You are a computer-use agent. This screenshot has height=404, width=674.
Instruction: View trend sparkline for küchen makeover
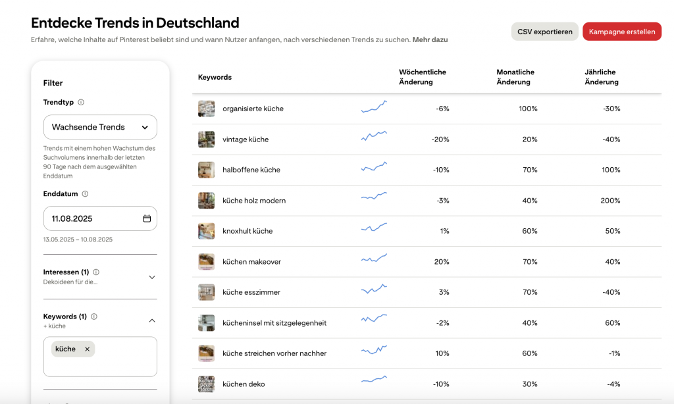(x=374, y=261)
